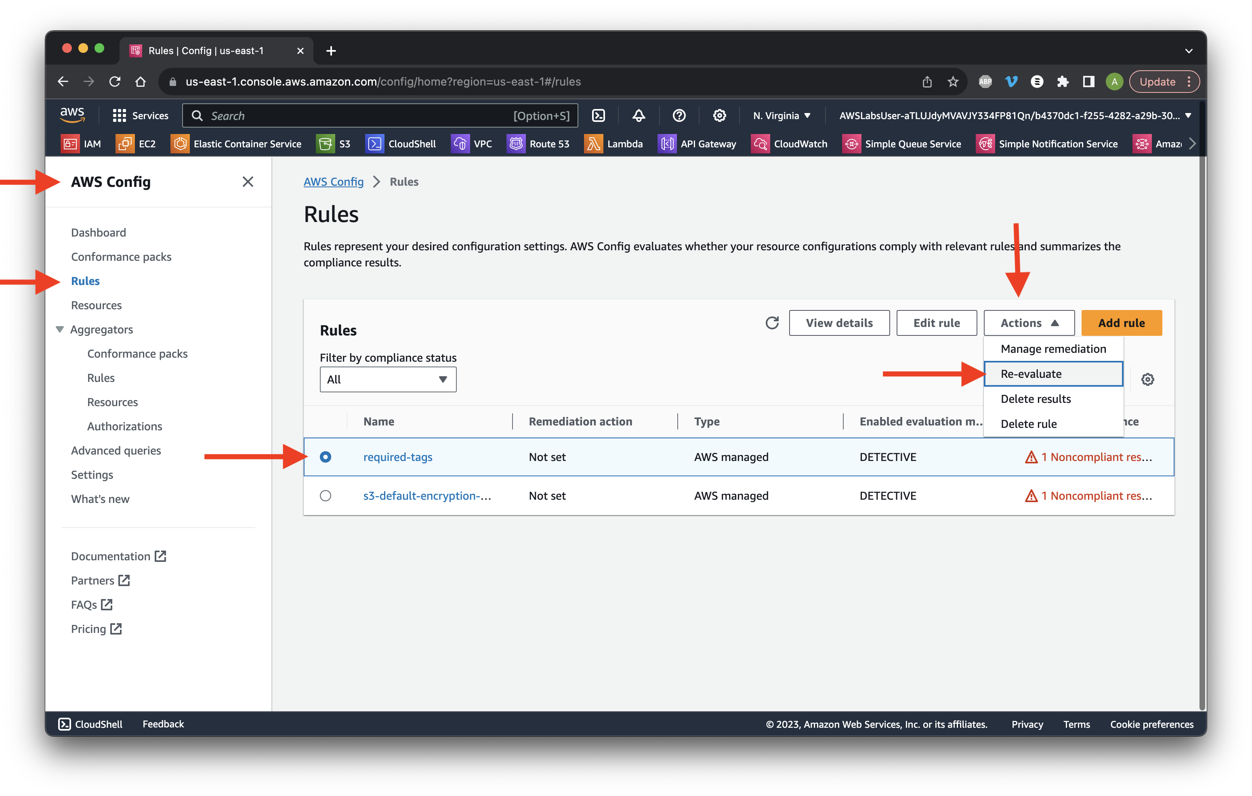Open CloudShell shortcut in favorites bar
The image size is (1252, 796).
(401, 144)
